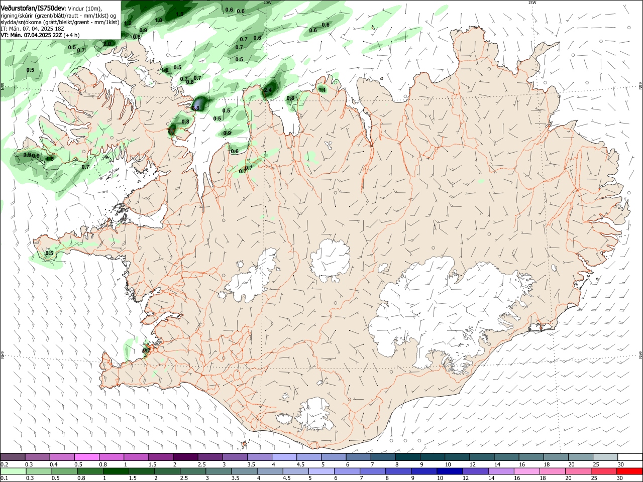Pick the violet 12 swatch in the lower legend row
This screenshot has width=643, height=482.
click(x=475, y=471)
